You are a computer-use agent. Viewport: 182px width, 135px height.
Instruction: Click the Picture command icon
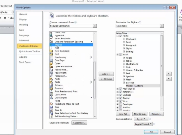coord(51,85)
